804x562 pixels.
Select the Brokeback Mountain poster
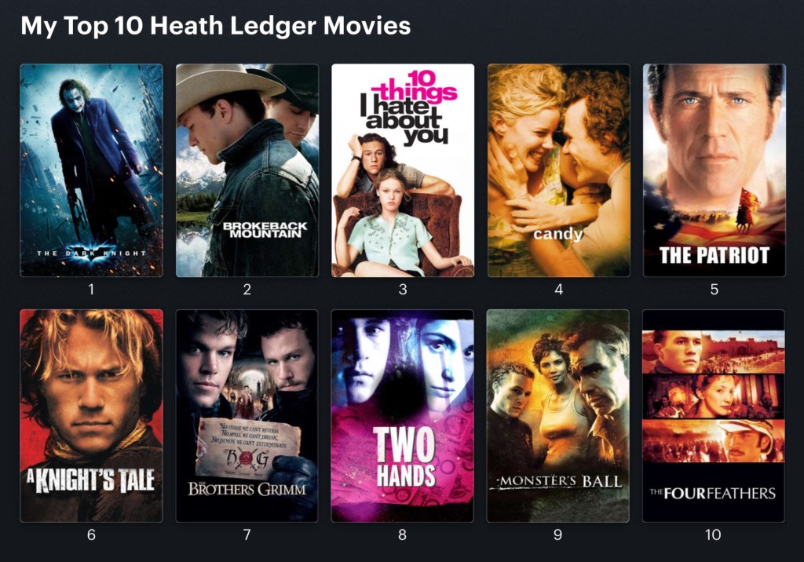pyautogui.click(x=247, y=170)
